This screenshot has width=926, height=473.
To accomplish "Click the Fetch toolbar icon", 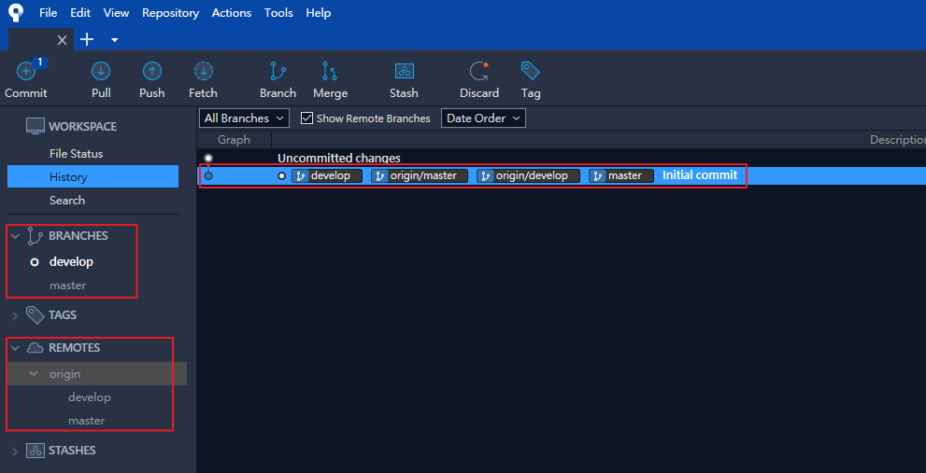I will point(203,72).
